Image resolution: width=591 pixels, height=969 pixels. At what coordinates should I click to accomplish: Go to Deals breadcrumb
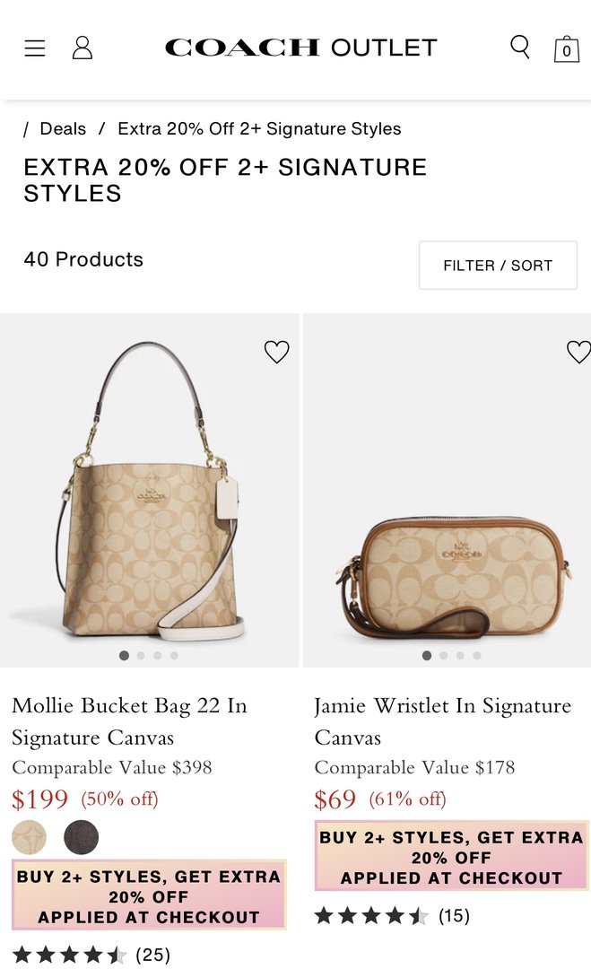tap(63, 128)
